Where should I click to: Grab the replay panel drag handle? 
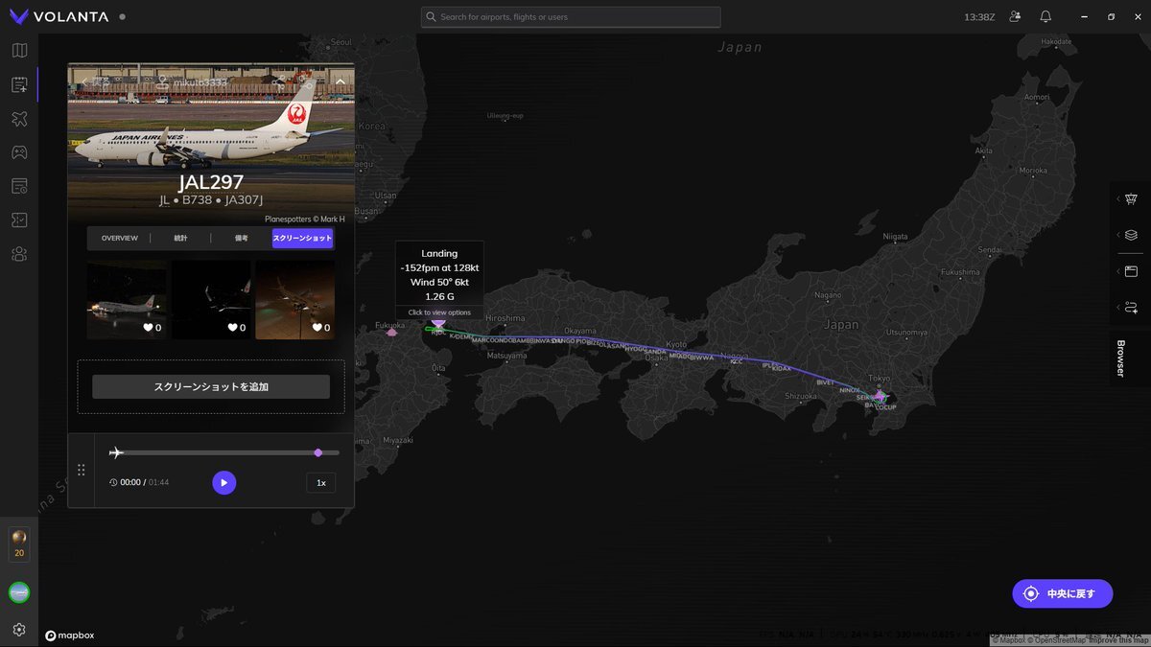coord(81,470)
